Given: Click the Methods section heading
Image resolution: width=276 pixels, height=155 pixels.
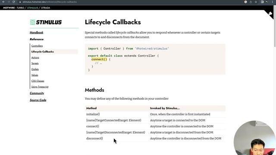Looking at the screenshot, I should point(94,90).
